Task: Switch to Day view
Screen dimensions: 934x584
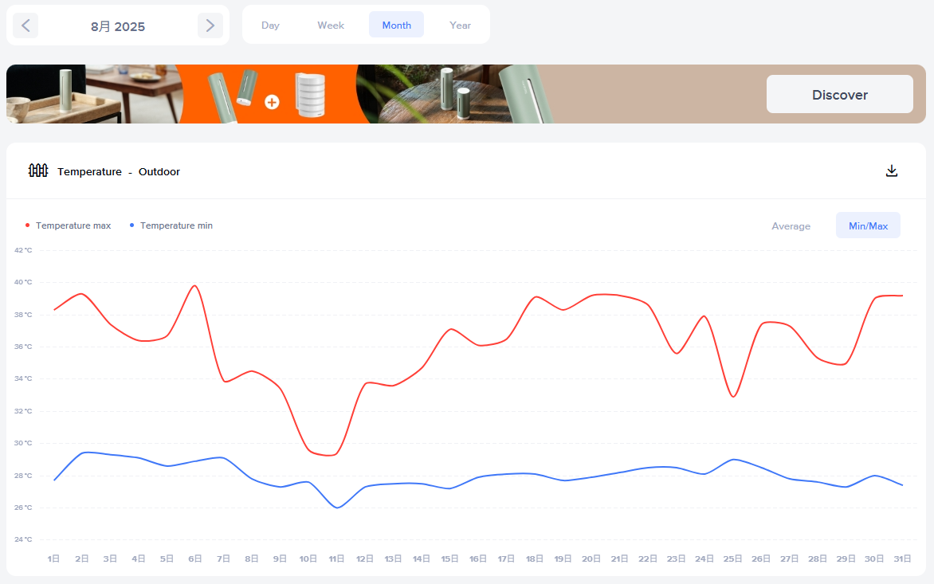Action: 270,25
